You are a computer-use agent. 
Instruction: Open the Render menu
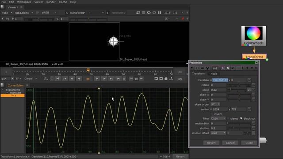click(51, 2)
